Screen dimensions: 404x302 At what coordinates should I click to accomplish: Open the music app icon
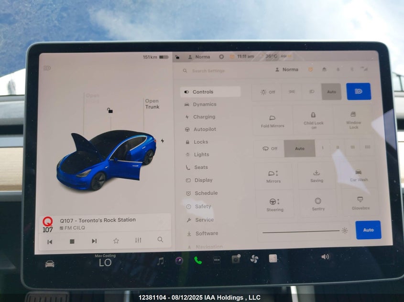click(161, 260)
